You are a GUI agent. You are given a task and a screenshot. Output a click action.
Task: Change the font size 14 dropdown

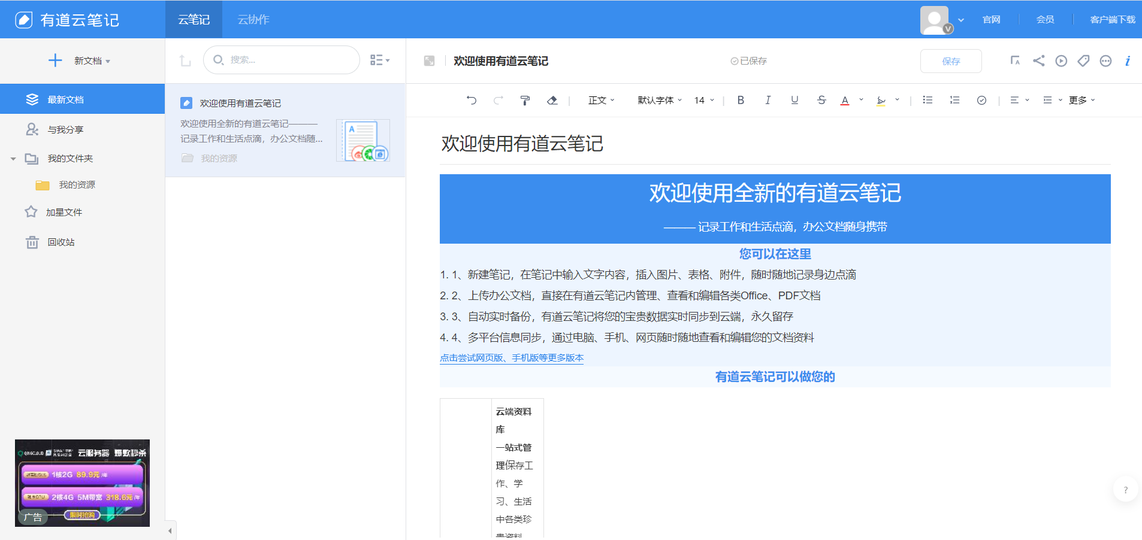[704, 100]
